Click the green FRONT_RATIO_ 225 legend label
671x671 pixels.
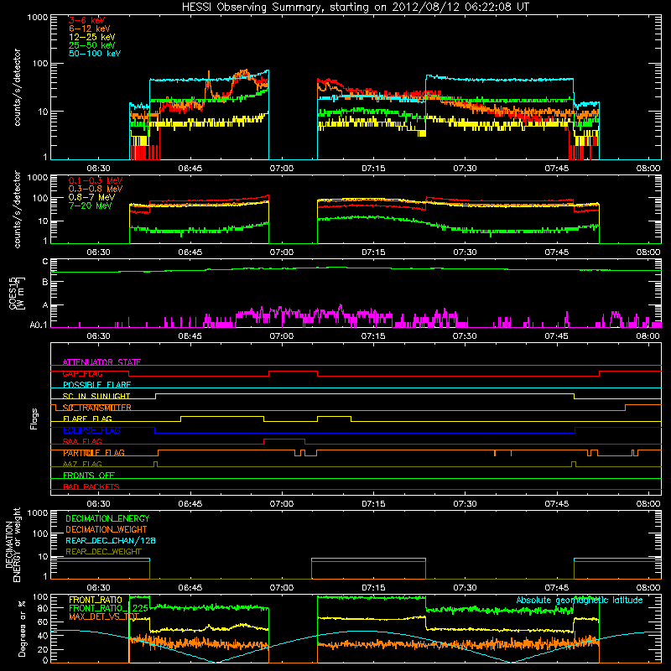click(x=108, y=608)
